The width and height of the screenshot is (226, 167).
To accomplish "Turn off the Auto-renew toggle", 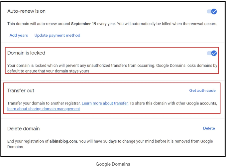I will coord(212,11).
